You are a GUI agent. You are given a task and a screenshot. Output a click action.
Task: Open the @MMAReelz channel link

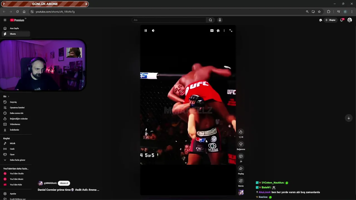tap(50, 183)
